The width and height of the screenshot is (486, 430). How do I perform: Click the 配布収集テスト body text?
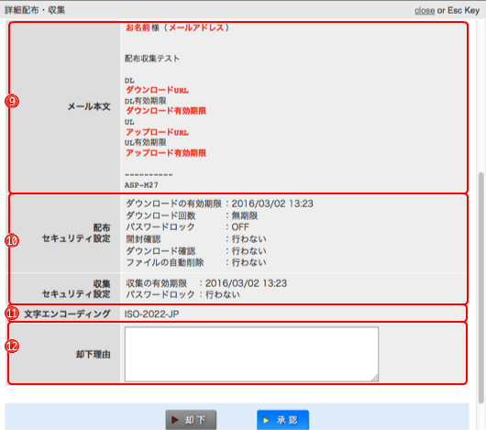pos(152,59)
